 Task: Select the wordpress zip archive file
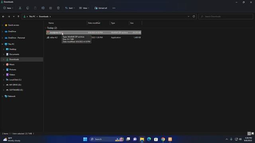(x=94, y=33)
